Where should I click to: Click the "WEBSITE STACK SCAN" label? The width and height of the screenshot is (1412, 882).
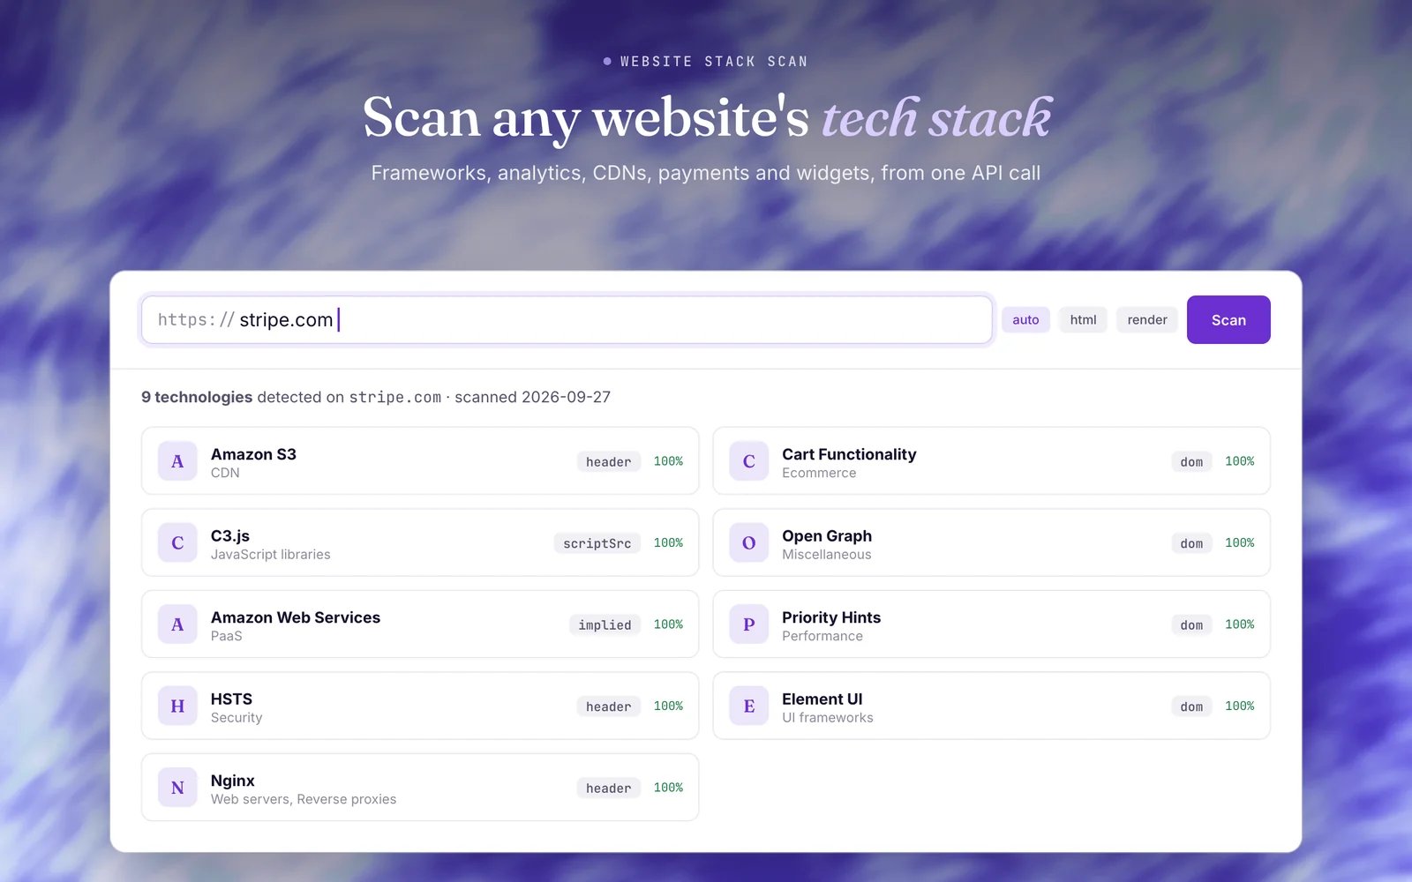click(714, 62)
